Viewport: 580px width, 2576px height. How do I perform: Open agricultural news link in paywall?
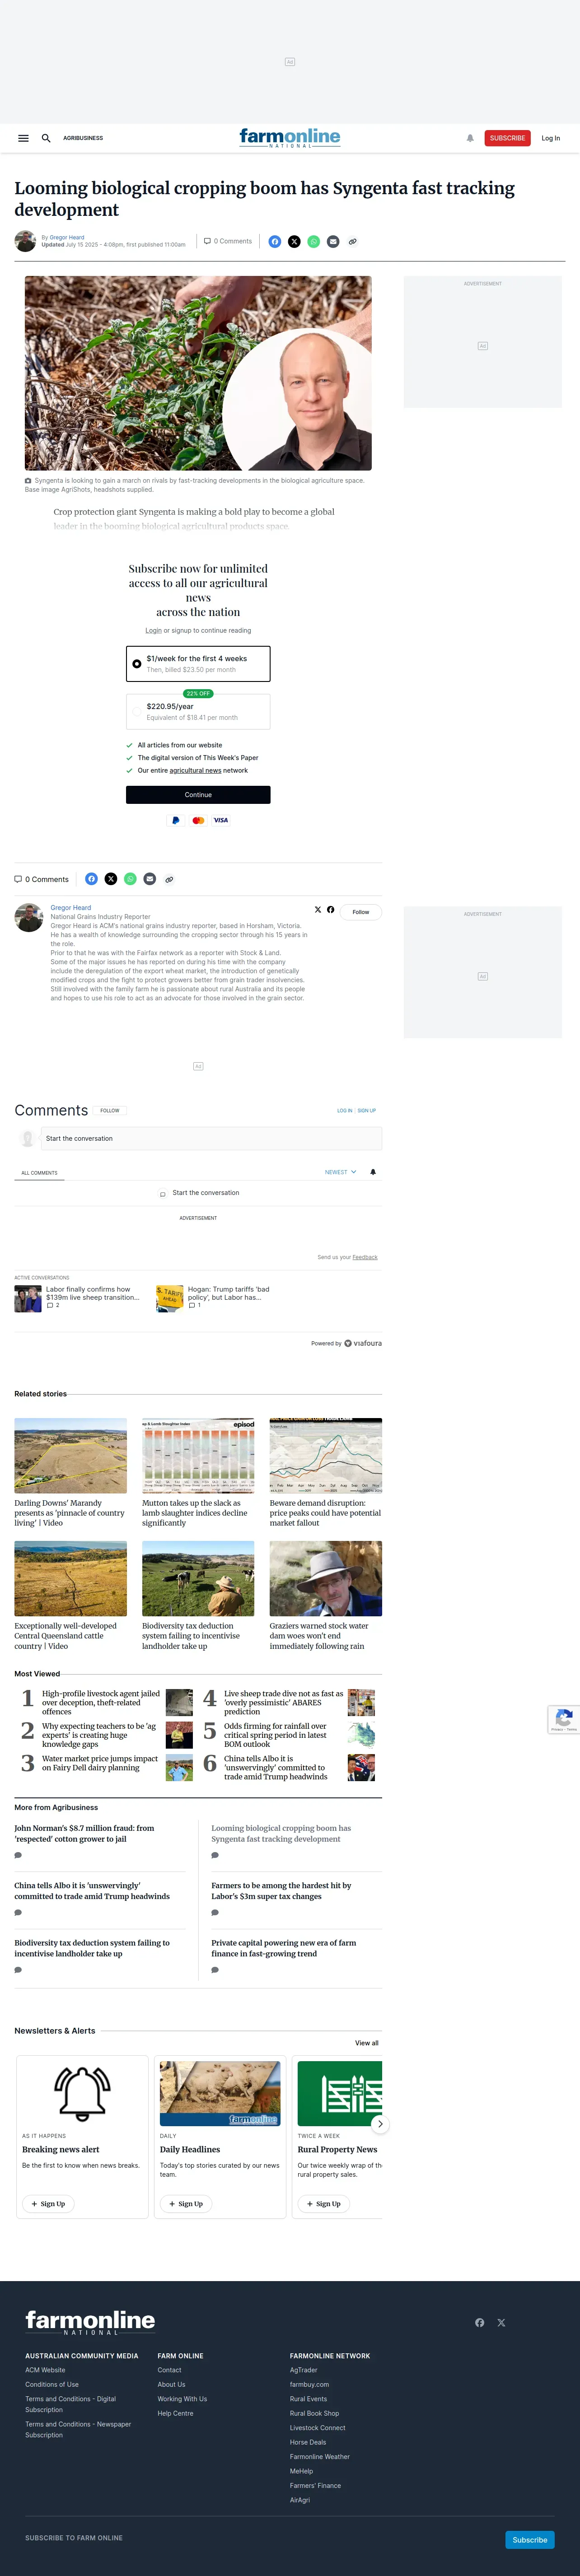(x=195, y=771)
